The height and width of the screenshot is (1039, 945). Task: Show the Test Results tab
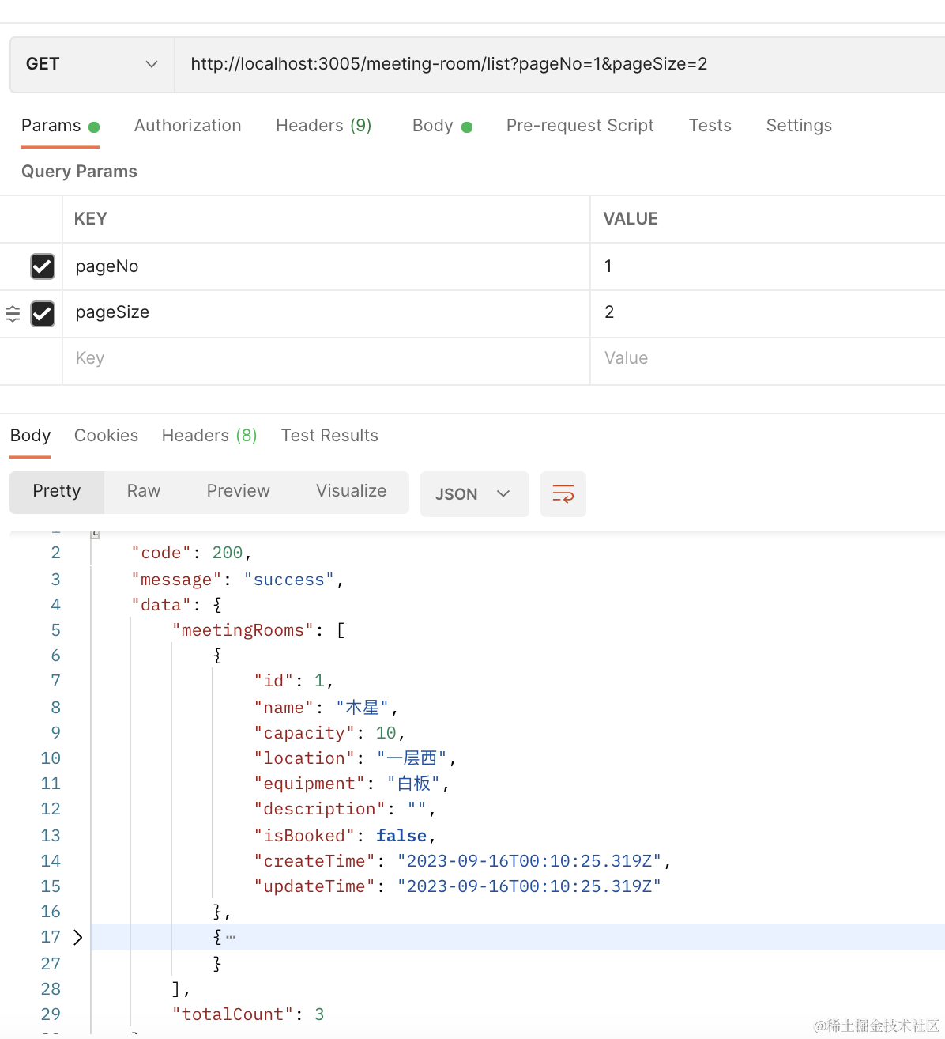click(329, 436)
